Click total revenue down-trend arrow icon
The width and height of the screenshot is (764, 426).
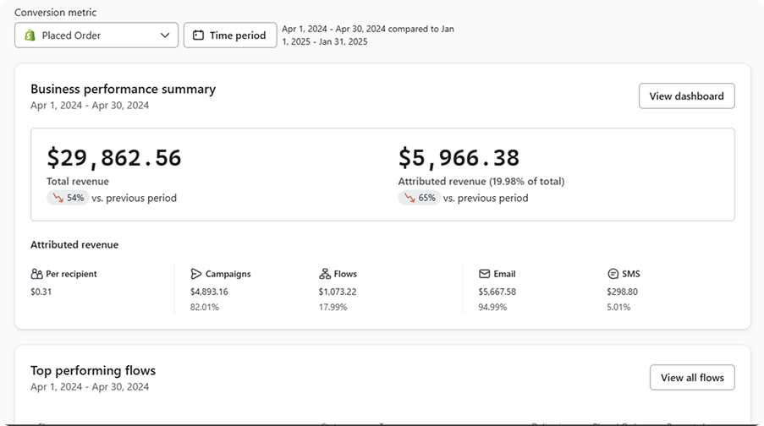point(58,198)
